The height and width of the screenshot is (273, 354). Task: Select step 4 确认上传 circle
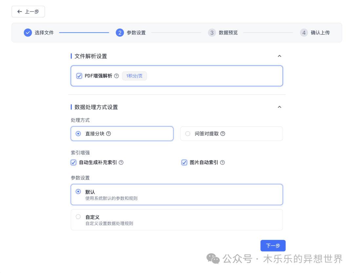(304, 33)
